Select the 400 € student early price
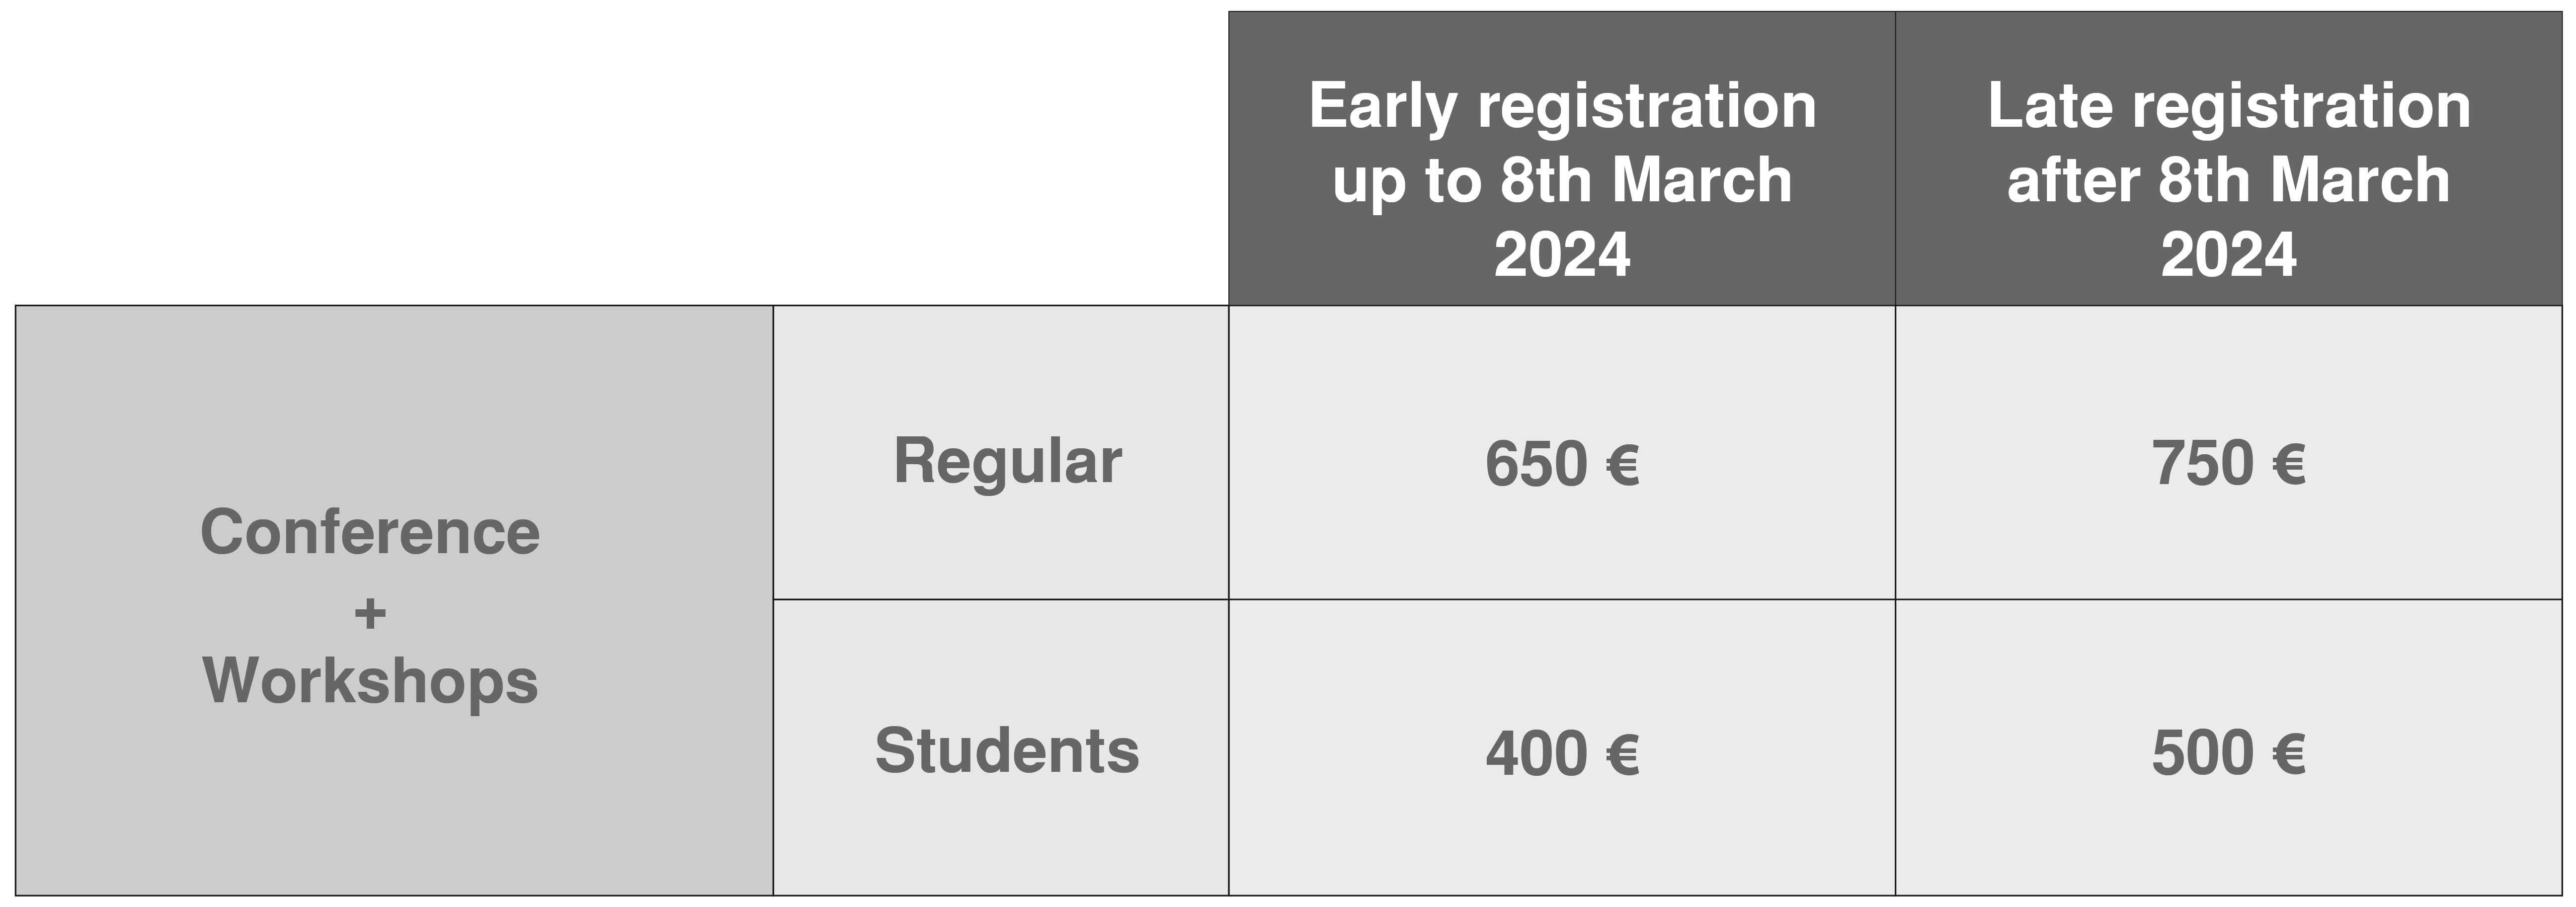The height and width of the screenshot is (907, 2576). pos(1561,753)
